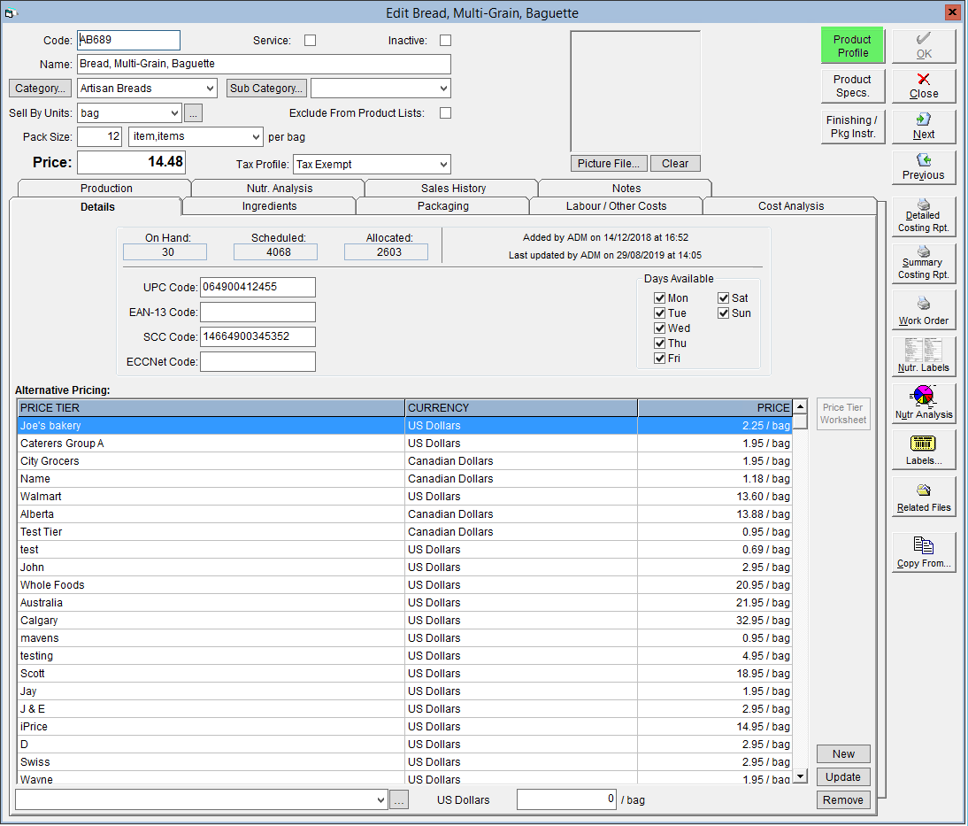
Task: Click Update pricing button
Action: [x=843, y=777]
